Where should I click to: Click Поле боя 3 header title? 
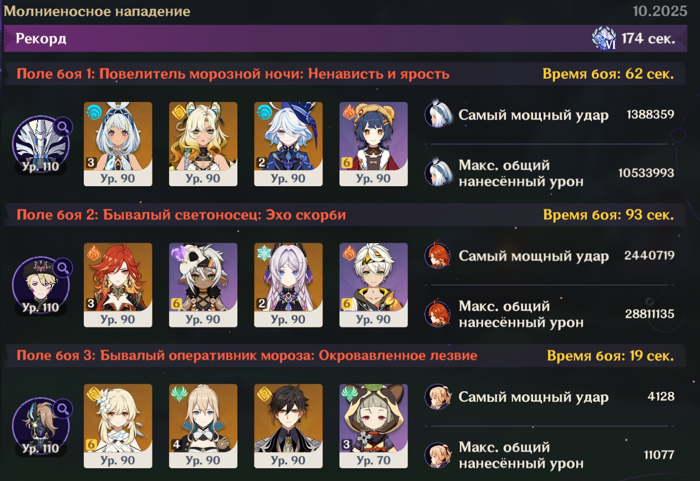(247, 355)
